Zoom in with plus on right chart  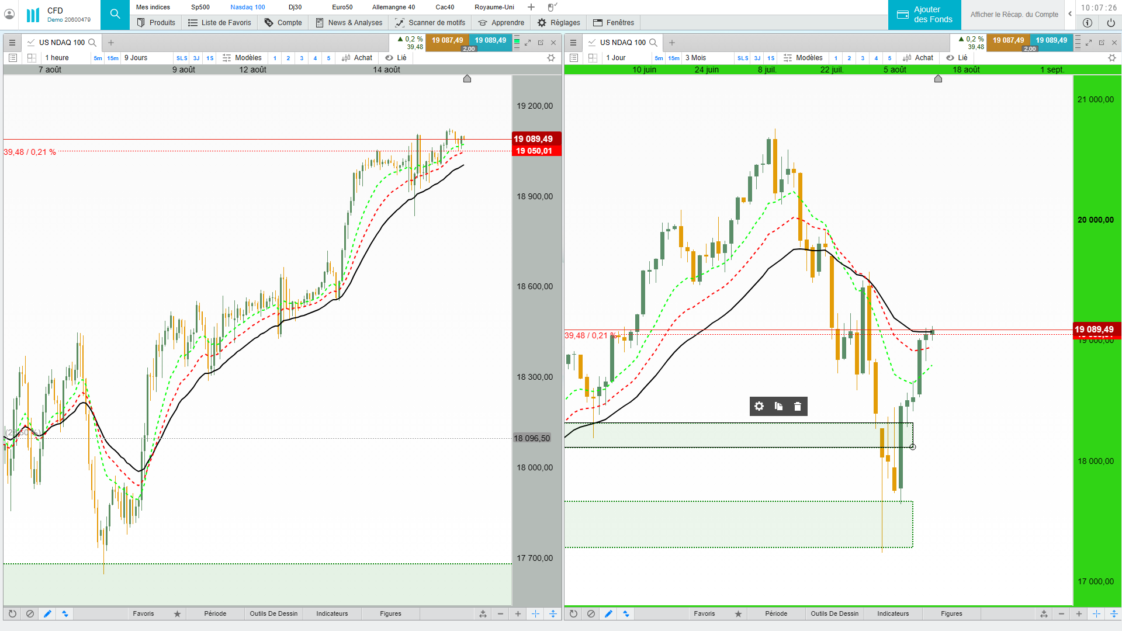tap(1079, 613)
